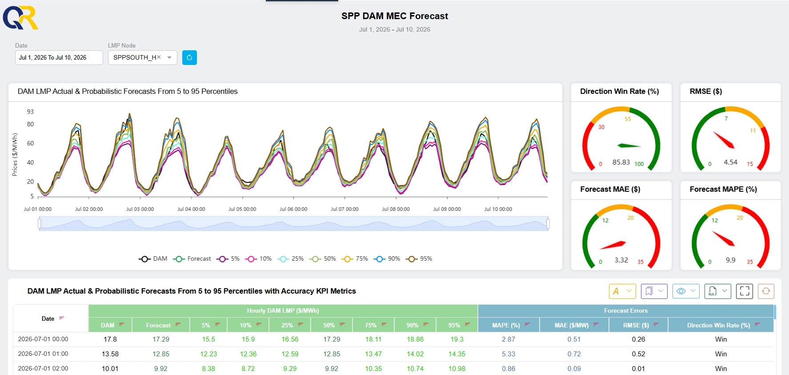Open the font style 'A' dropdown
Viewport: 789px width, 375px height.
(622, 291)
